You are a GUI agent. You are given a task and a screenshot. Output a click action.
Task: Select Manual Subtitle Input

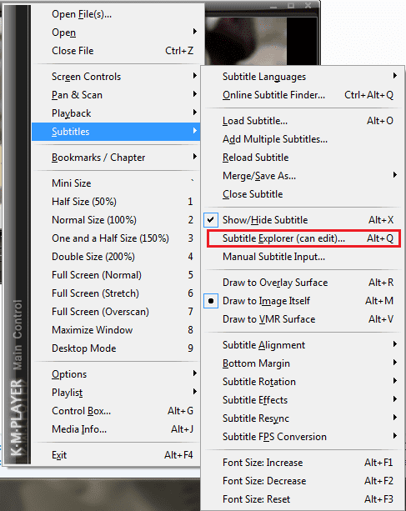[x=302, y=257]
